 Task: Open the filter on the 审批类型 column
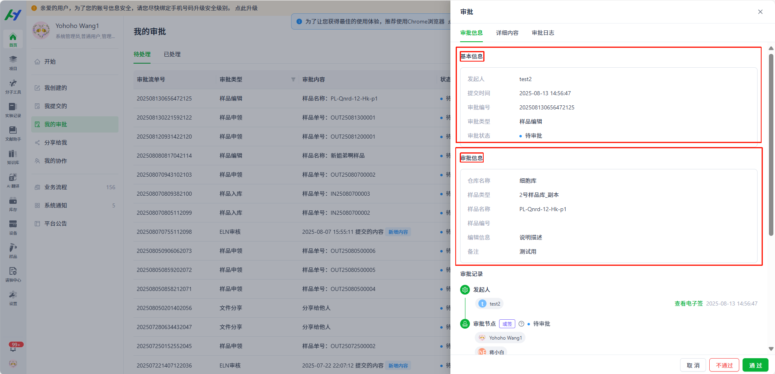(293, 79)
